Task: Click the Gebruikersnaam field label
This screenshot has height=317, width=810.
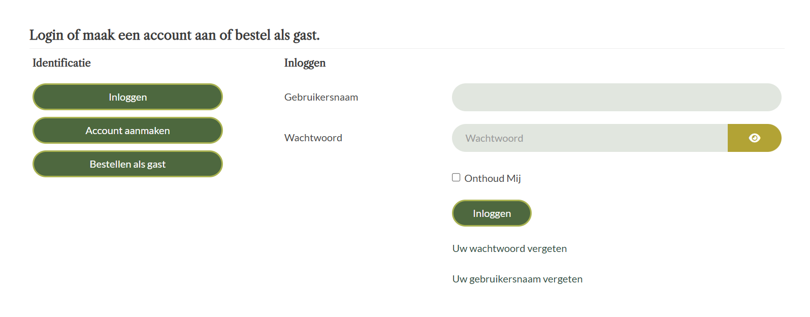Action: pyautogui.click(x=321, y=97)
